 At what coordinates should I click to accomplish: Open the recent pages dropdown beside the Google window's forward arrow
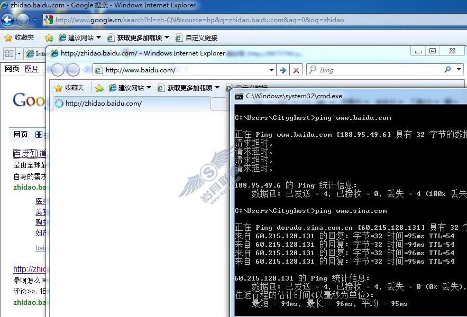point(35,20)
